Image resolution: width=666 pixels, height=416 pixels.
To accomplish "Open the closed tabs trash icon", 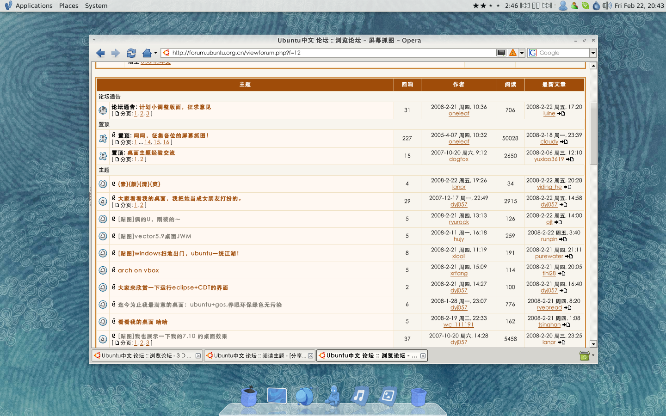I will [585, 355].
